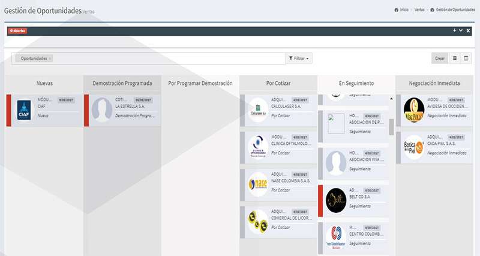The height and width of the screenshot is (256, 480).
Task: Go to Inicio breadcrumb link
Action: (x=403, y=11)
